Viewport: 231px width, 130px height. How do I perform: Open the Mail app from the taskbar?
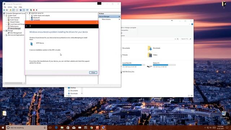(74, 127)
